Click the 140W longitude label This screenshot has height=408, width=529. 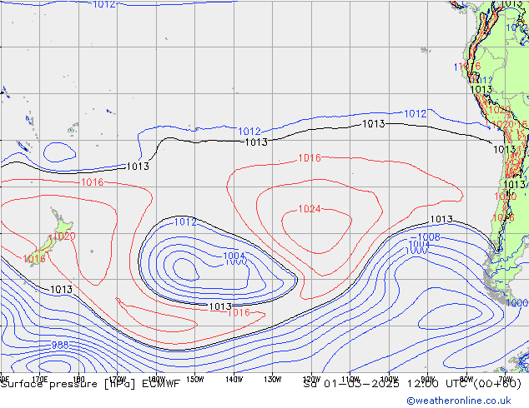point(234,380)
